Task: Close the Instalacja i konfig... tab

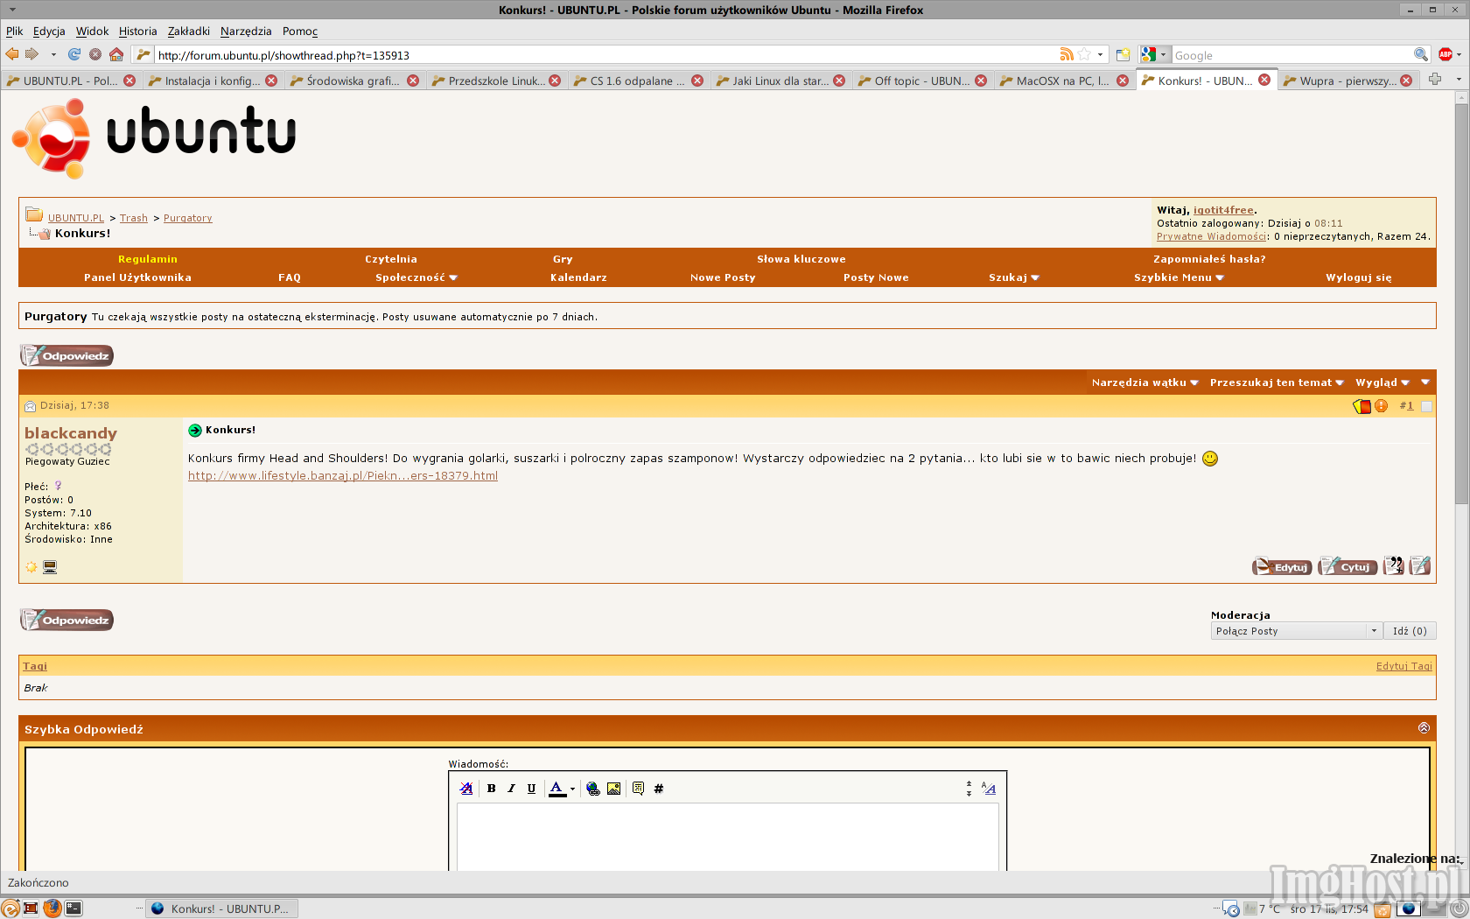Action: 271,81
